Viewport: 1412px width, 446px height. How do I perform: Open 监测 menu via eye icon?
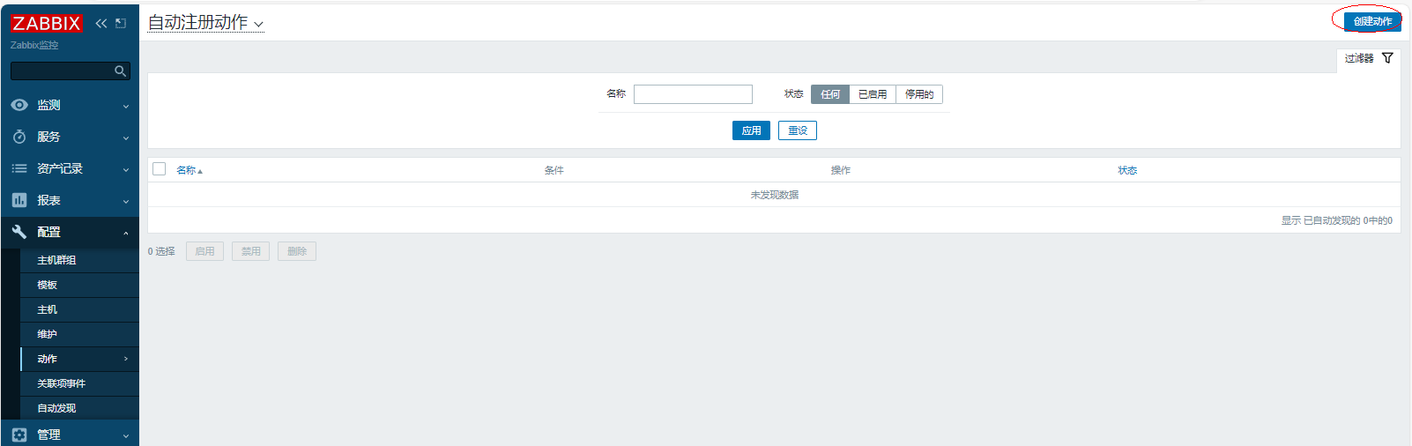pyautogui.click(x=19, y=105)
